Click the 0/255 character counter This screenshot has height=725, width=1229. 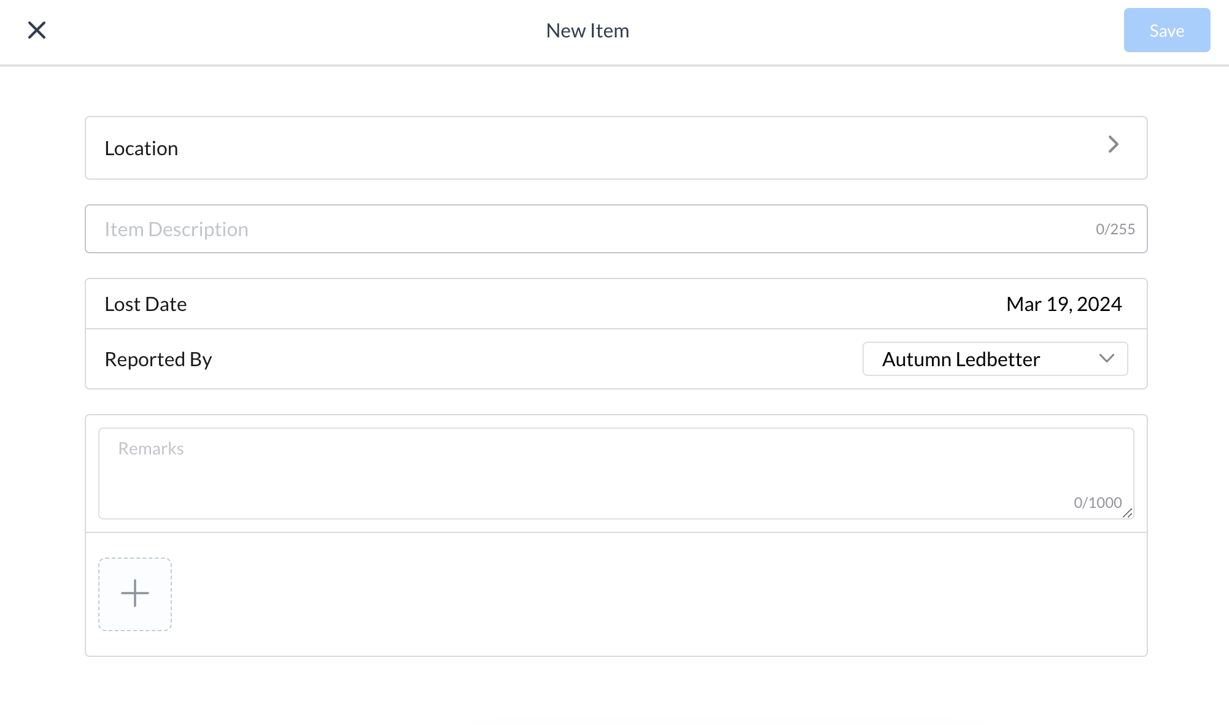pyautogui.click(x=1115, y=229)
